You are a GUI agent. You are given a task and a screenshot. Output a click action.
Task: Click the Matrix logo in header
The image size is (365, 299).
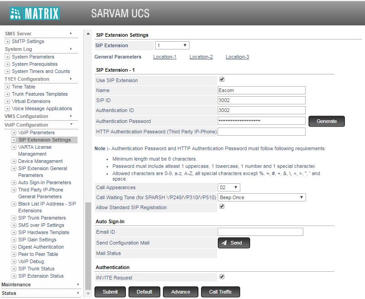click(x=34, y=13)
